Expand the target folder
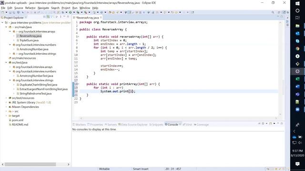The image size is (305, 171). click(x=6, y=116)
